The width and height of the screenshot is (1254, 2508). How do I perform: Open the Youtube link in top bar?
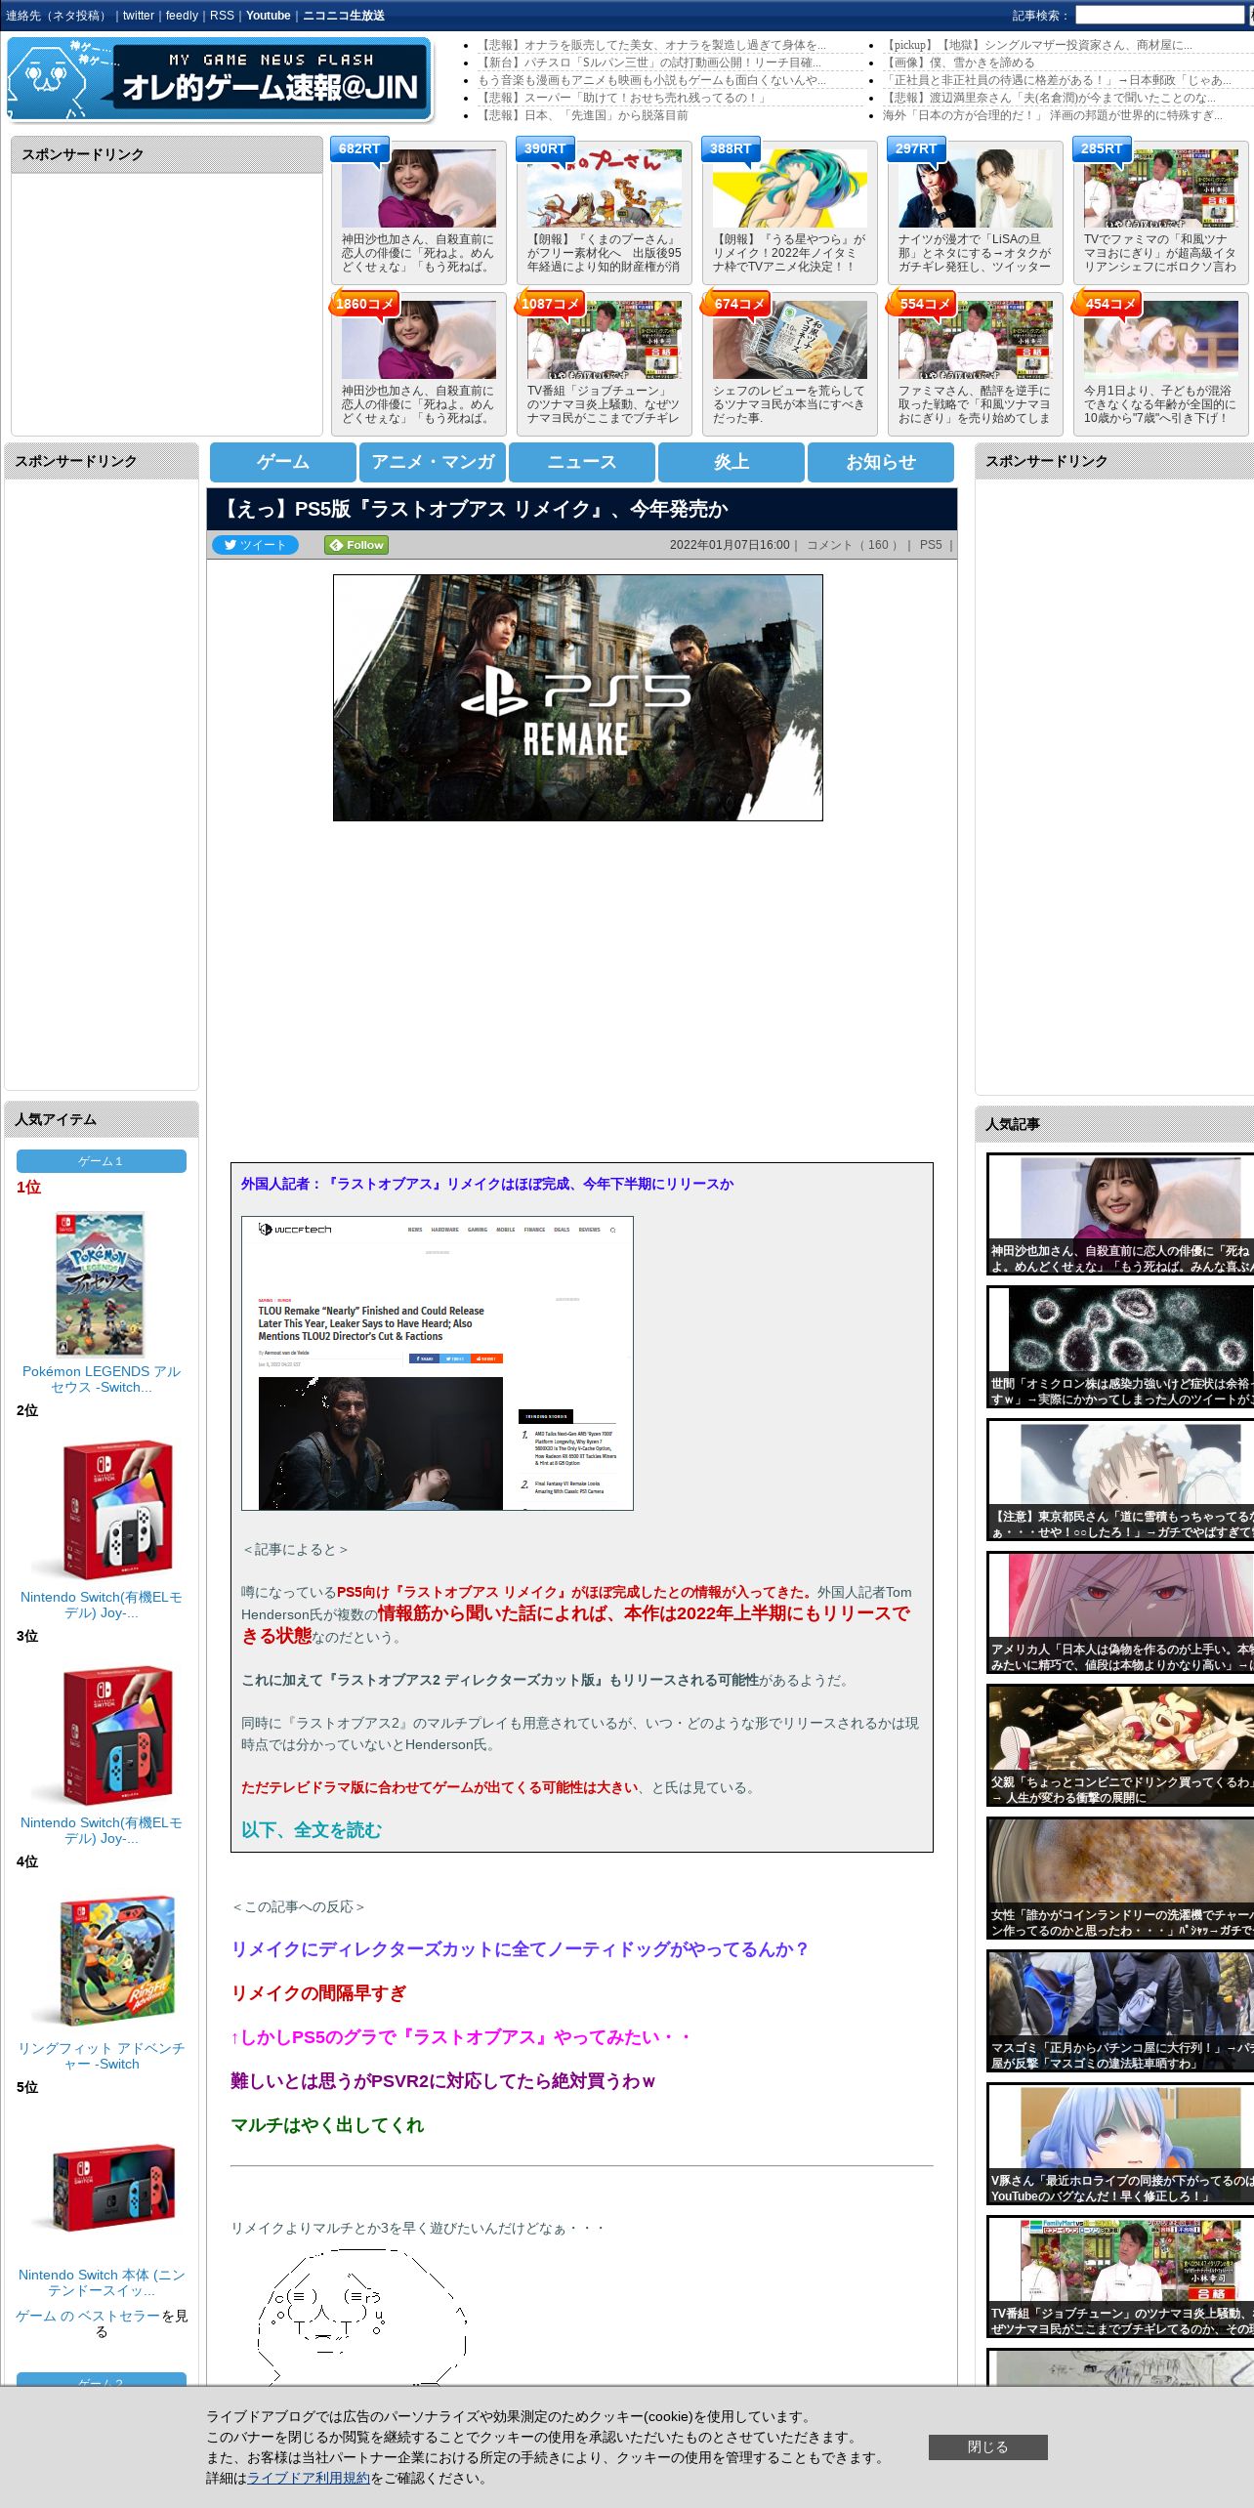coord(268,16)
